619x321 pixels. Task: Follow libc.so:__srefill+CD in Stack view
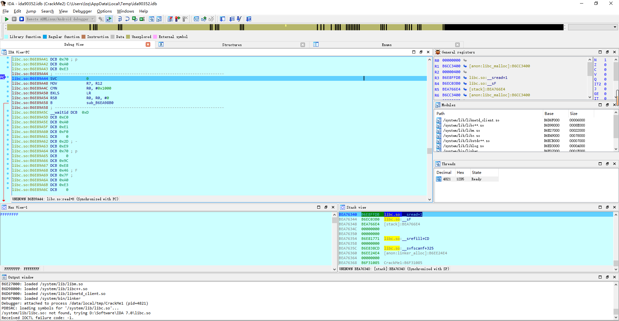[407, 239]
